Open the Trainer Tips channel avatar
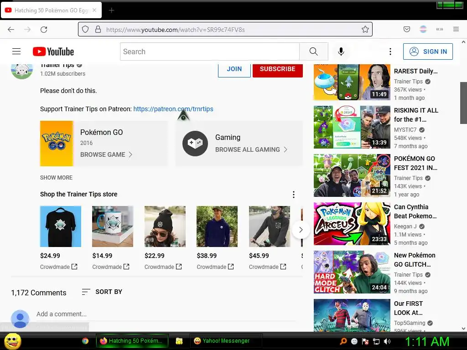Viewport: 467px width, 350px height. [22, 70]
